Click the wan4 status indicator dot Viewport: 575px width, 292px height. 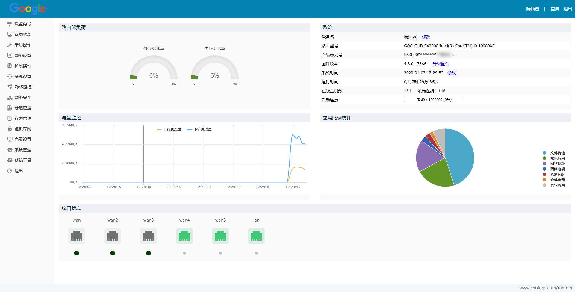coord(184,253)
